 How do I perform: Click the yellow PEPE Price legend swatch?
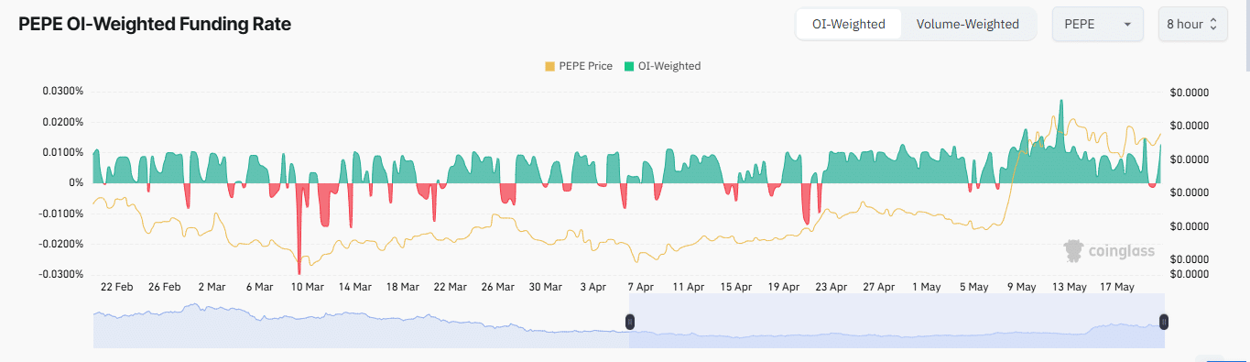(x=549, y=66)
